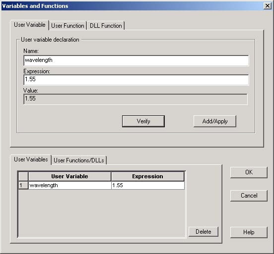The height and width of the screenshot is (254, 274).
Task: Click the User Variable column header
Action: coord(69,176)
